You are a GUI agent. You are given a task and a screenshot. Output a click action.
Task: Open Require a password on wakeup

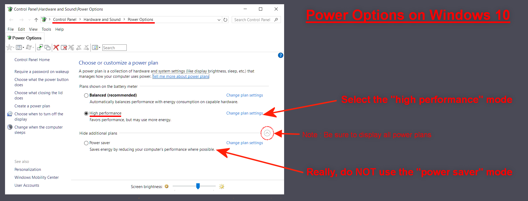(x=42, y=72)
